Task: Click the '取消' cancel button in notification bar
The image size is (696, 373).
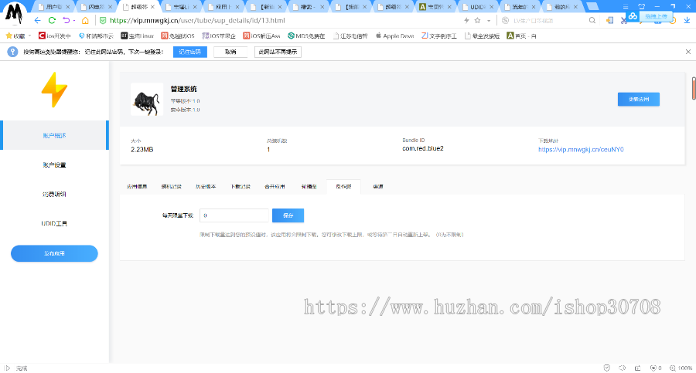Action: point(230,52)
